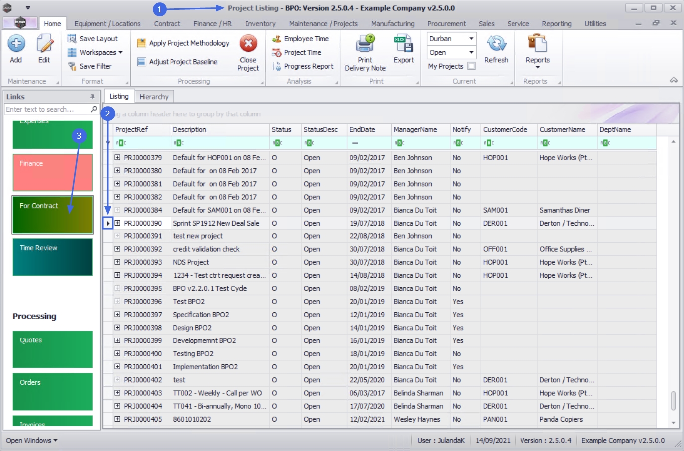Click the Edit project icon

coord(44,44)
